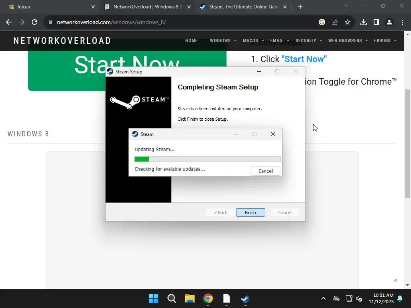Bookmark this page with the star icon
This screenshot has height=308, width=411.
[348, 22]
